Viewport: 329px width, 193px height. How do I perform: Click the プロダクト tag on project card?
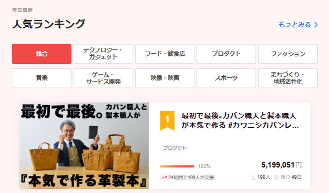(174, 148)
